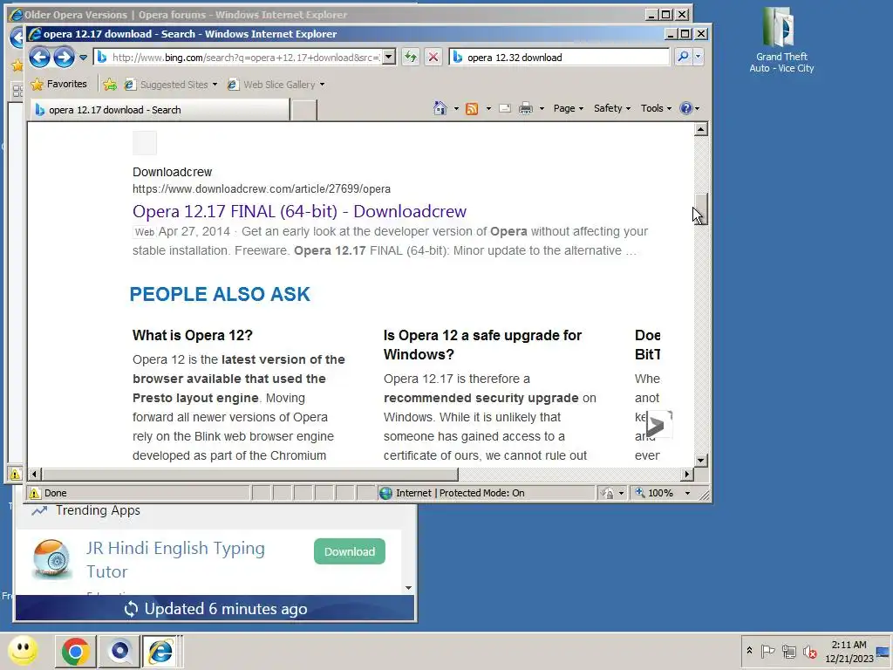Select the opera 12.17 download - Search tab
The image size is (893, 670).
[x=160, y=110]
